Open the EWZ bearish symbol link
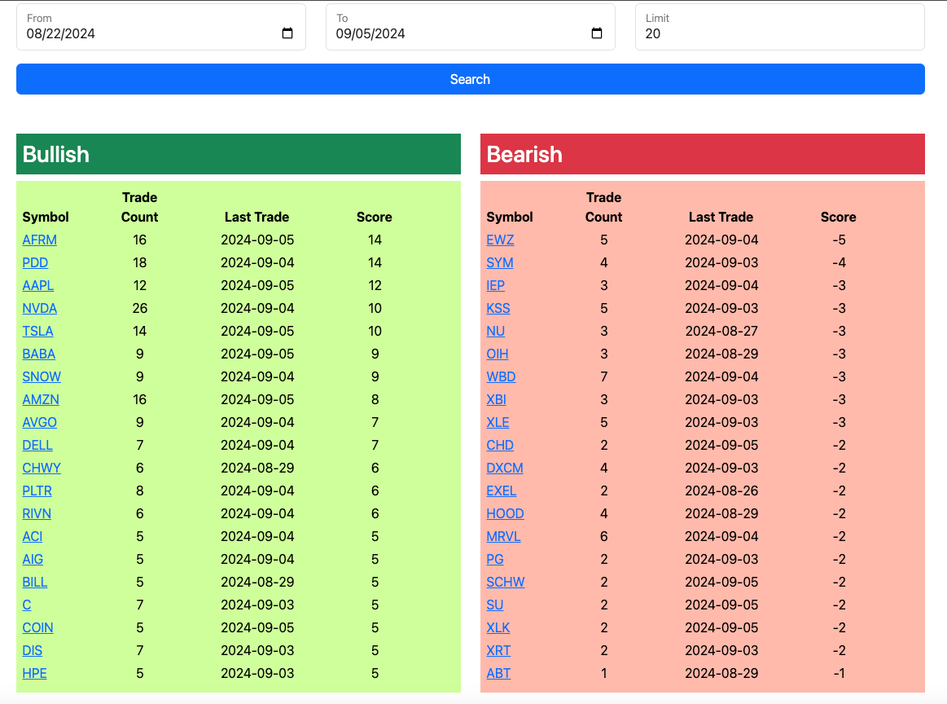This screenshot has width=947, height=704. tap(500, 240)
